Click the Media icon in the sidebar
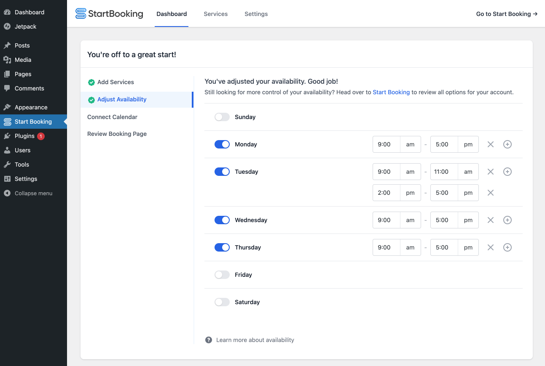545x366 pixels. click(7, 60)
